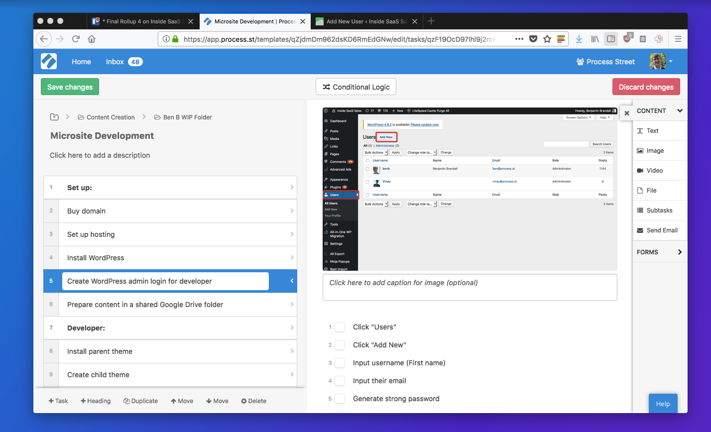711x432 pixels.
Task: Reload the page with refresh icon
Action: 76,39
